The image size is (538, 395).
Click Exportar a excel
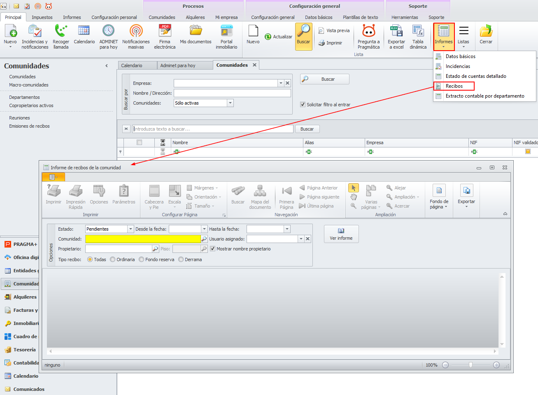396,36
